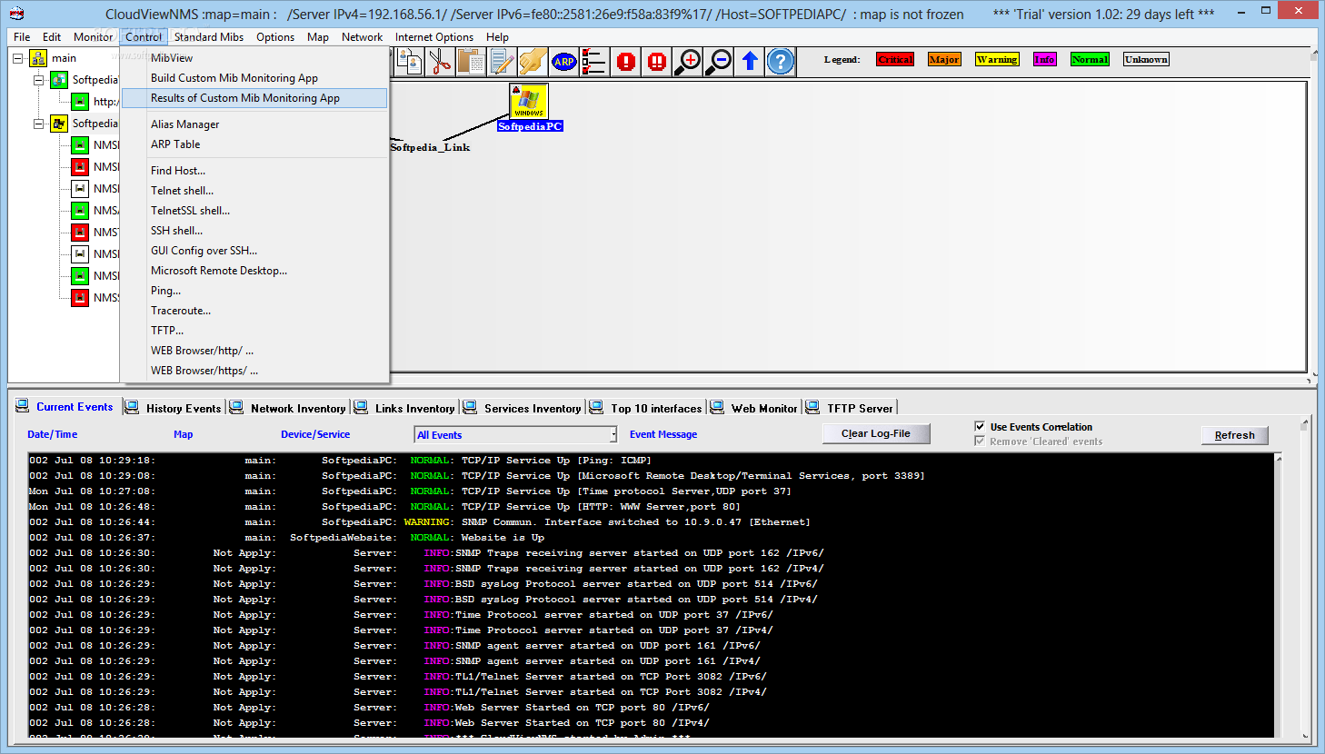This screenshot has height=754, width=1325.
Task: Switch to the Network Inventory tab
Action: [x=288, y=408]
